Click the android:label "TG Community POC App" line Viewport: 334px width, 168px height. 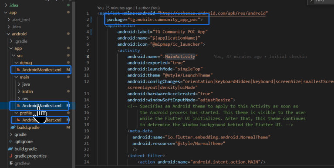[162, 32]
